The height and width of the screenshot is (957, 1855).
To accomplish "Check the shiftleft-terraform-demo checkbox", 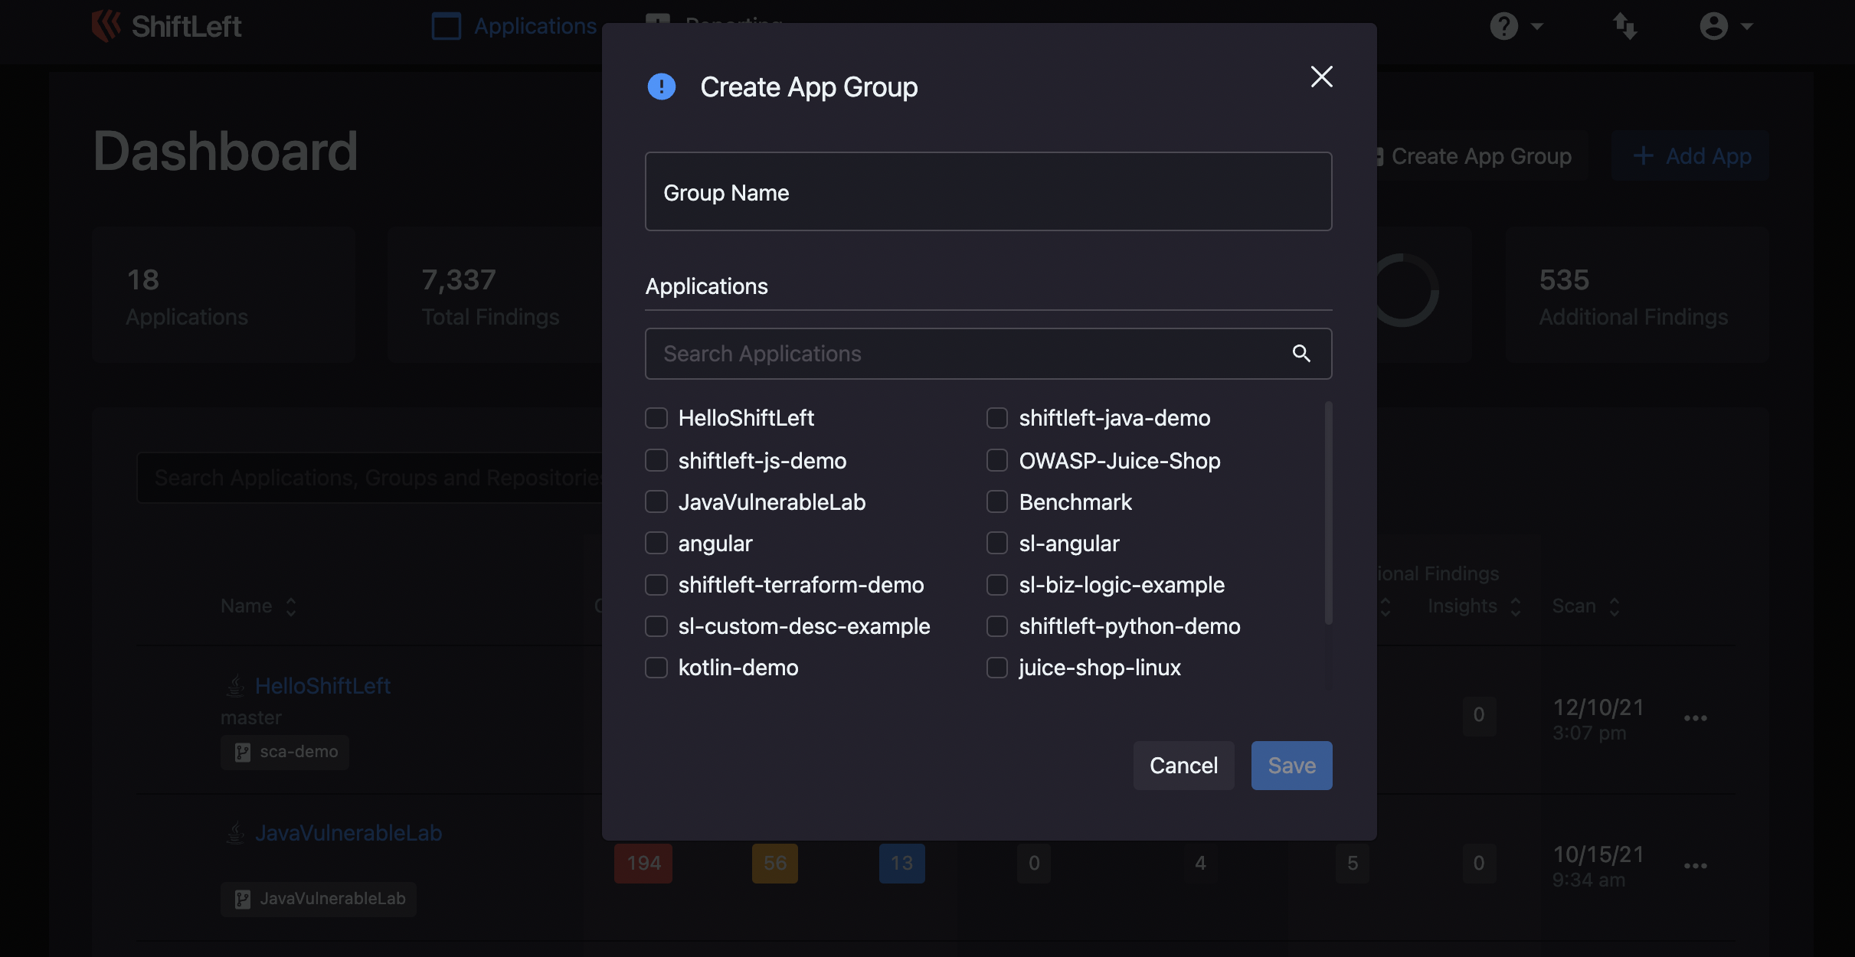I will pyautogui.click(x=656, y=585).
